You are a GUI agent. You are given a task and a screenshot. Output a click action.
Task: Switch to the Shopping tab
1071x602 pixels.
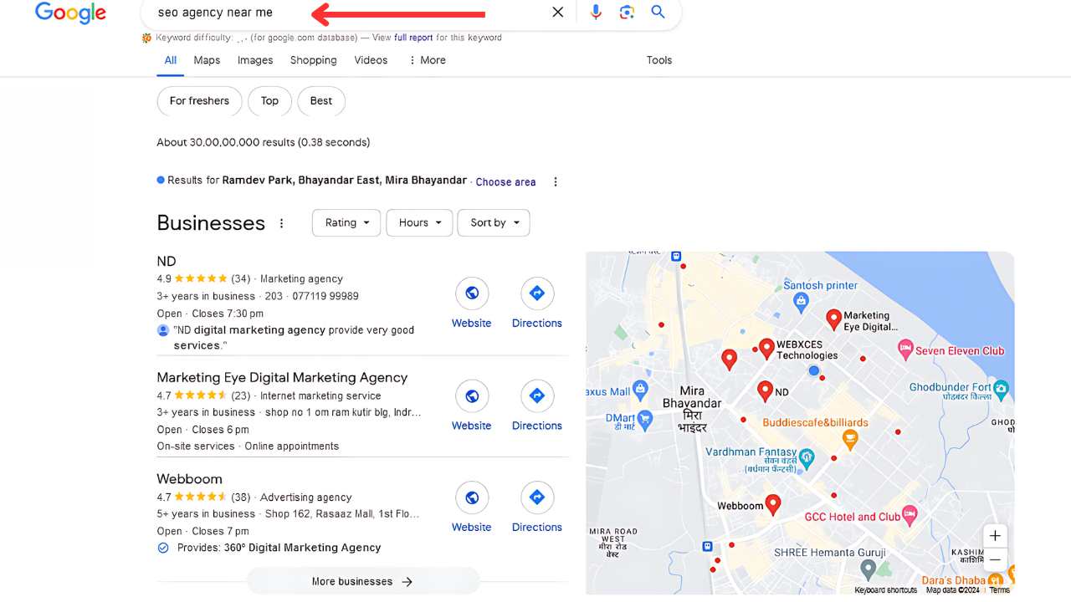[x=314, y=60]
